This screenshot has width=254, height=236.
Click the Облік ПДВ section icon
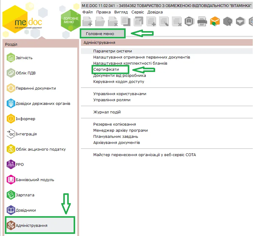[11, 73]
